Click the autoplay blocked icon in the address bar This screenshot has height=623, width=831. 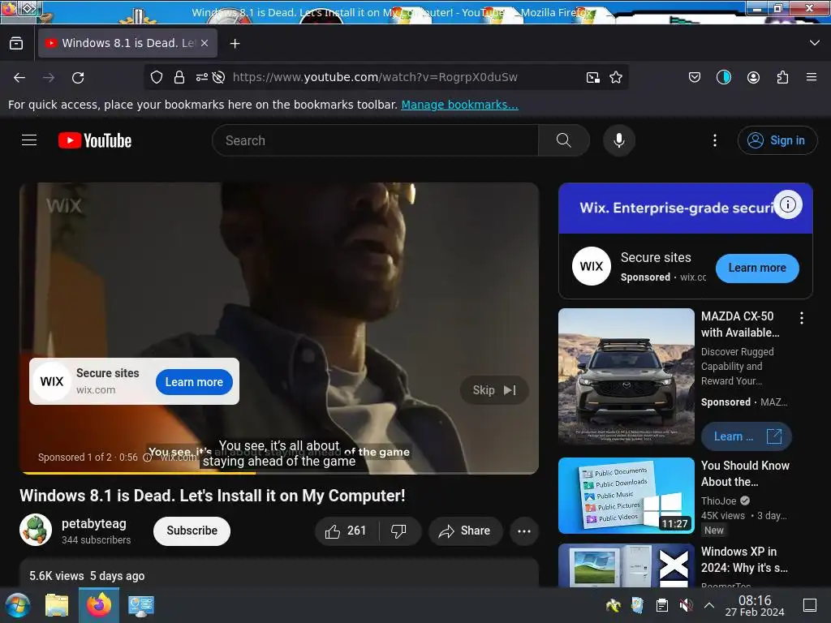[218, 77]
